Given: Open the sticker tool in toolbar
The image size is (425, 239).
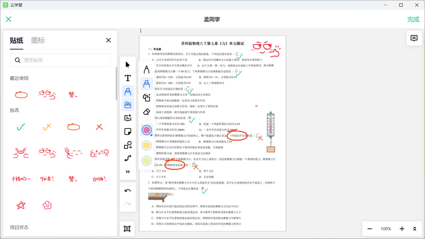Looking at the screenshot, I should click(x=128, y=105).
